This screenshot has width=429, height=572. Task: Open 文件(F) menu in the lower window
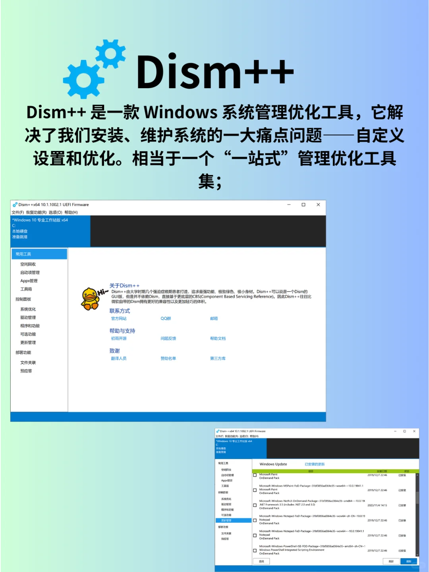[x=219, y=436]
